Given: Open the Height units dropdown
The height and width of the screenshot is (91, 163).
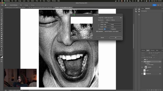Looking at the screenshot, I should click(x=116, y=27).
